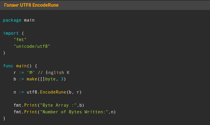
Task: Click the first 'Print' method call
Action: coord(30,105)
